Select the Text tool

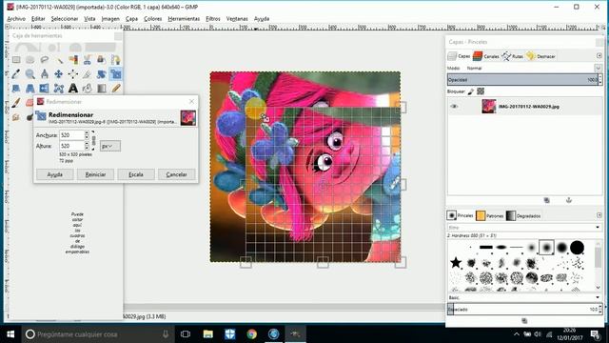[73, 89]
